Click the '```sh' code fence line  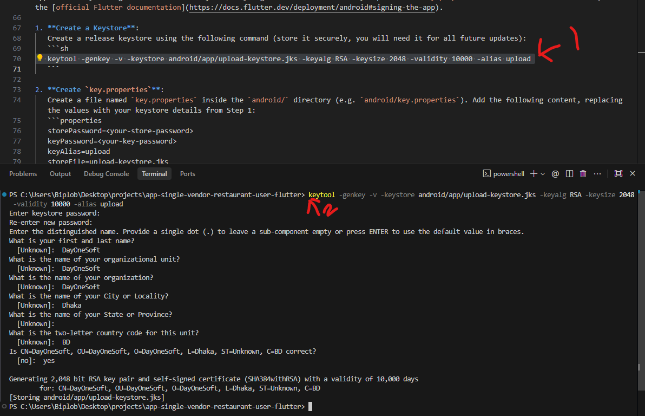click(58, 49)
